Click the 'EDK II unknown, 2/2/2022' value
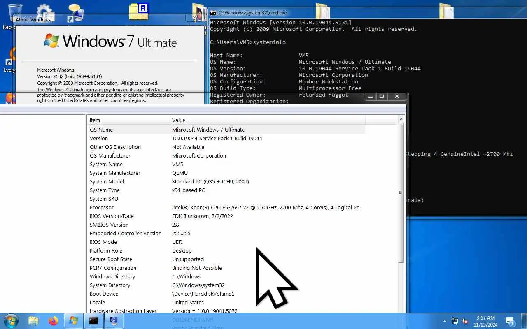Image resolution: width=527 pixels, height=329 pixels. (203, 216)
